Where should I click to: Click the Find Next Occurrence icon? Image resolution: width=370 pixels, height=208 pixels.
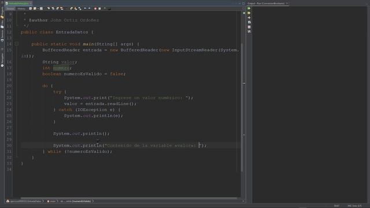coord(58,9)
